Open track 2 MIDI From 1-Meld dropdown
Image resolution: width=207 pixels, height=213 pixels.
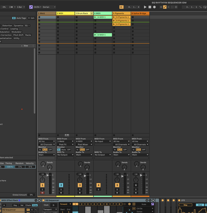pyautogui.click(x=65, y=141)
